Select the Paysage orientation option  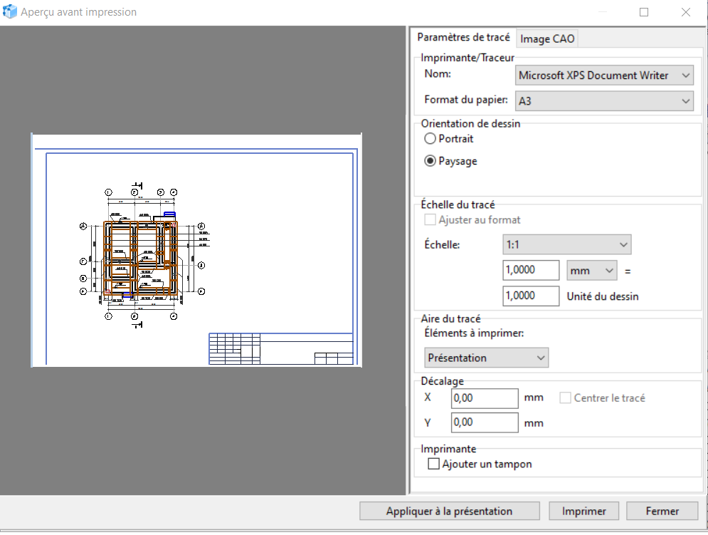coord(430,161)
